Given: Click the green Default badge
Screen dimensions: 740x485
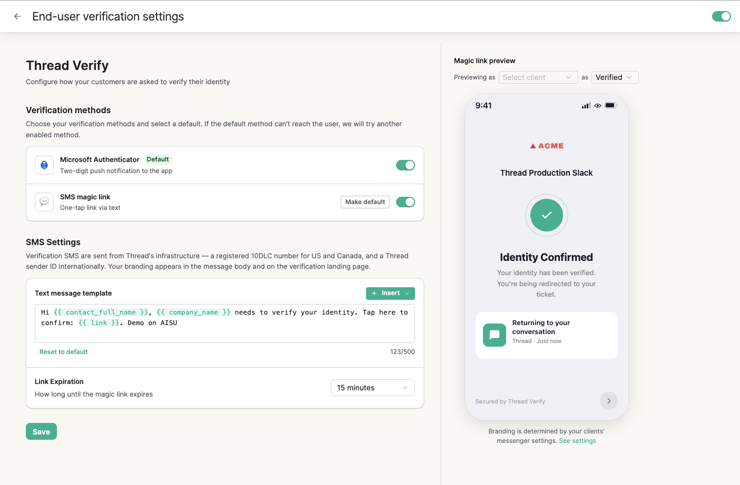Looking at the screenshot, I should coord(158,159).
